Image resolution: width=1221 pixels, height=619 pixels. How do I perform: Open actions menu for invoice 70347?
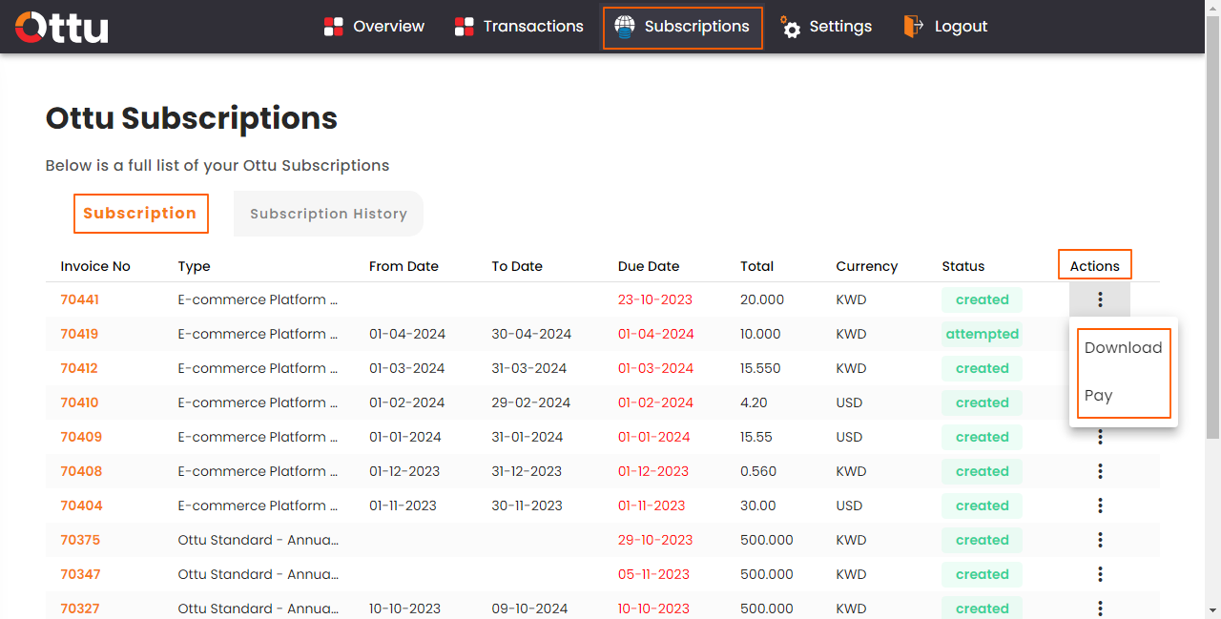tap(1100, 574)
